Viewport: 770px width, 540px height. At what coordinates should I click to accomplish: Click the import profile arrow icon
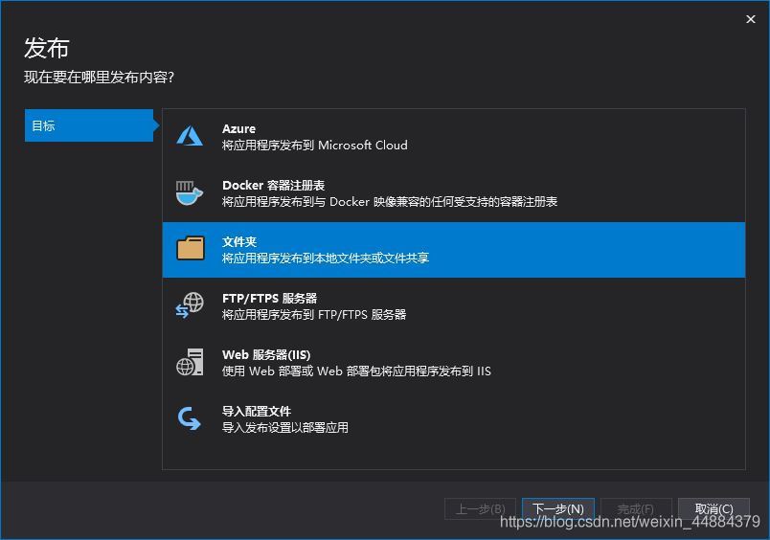190,418
